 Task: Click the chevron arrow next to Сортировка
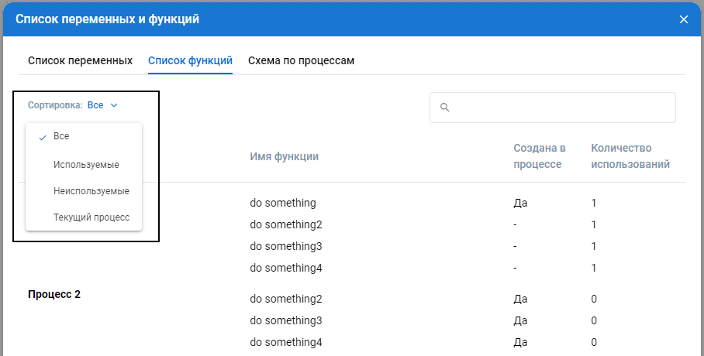(114, 105)
